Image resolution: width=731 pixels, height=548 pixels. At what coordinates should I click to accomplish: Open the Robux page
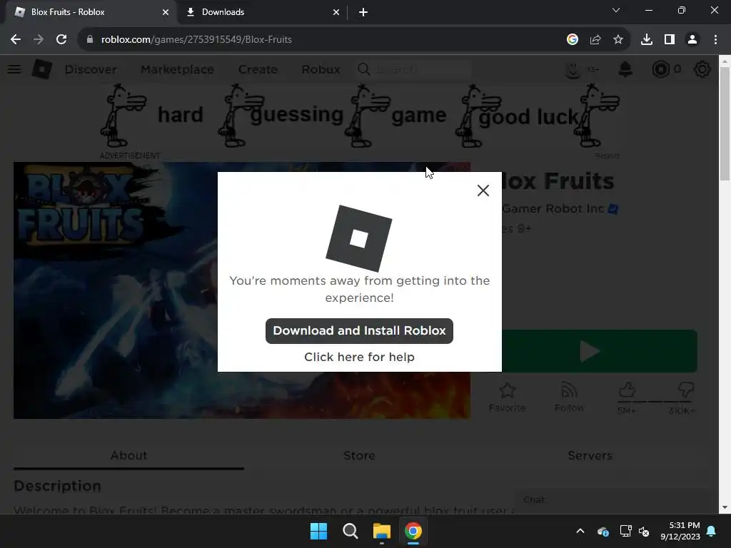click(321, 69)
